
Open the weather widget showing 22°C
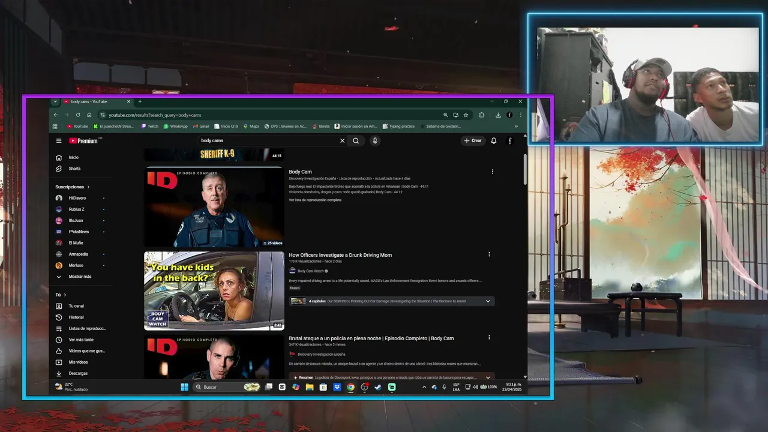(71, 387)
